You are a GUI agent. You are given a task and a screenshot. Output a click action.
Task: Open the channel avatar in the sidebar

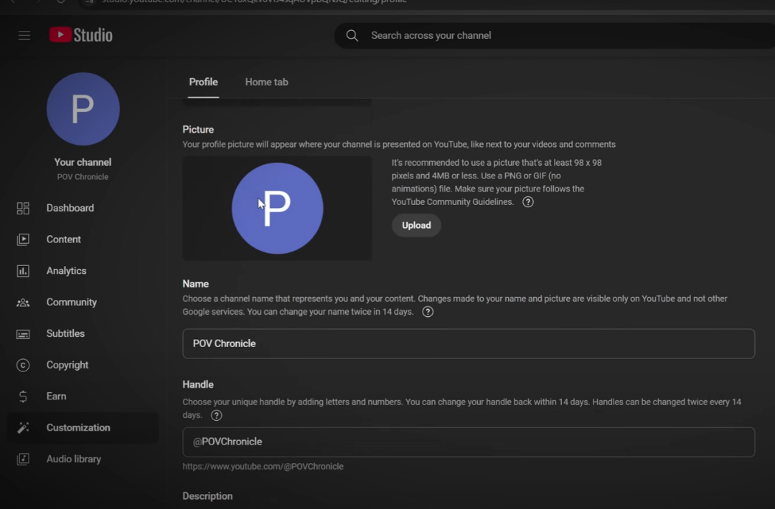[x=83, y=109]
